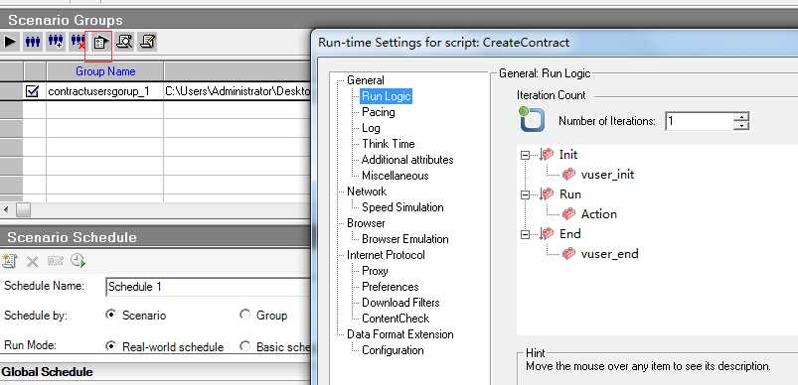Screen dimensions: 798x385
Task: Open the Virtual Users icon in Scenario Groups
Action: pyautogui.click(x=33, y=42)
